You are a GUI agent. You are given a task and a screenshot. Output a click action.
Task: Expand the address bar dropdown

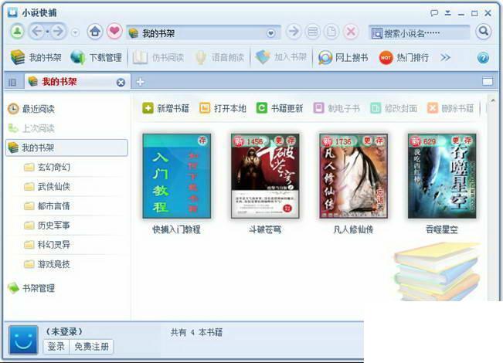tap(271, 33)
